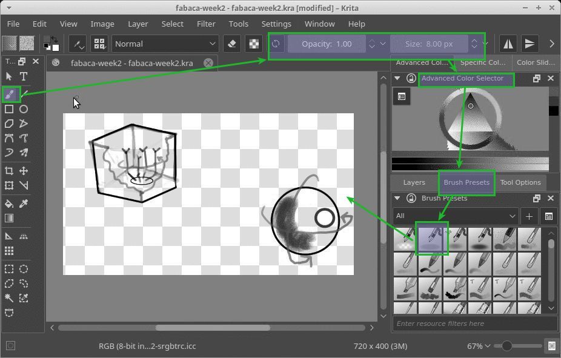The image size is (561, 358).
Task: Float the Toolbox docker
Action: 22,62
